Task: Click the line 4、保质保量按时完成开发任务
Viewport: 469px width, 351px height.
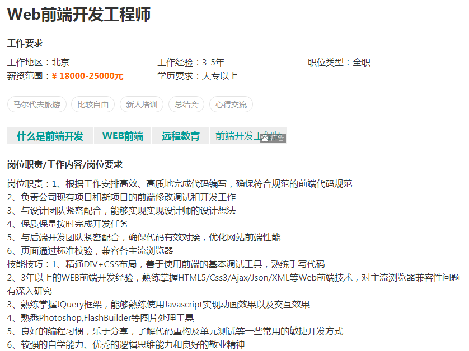Action: [x=68, y=224]
